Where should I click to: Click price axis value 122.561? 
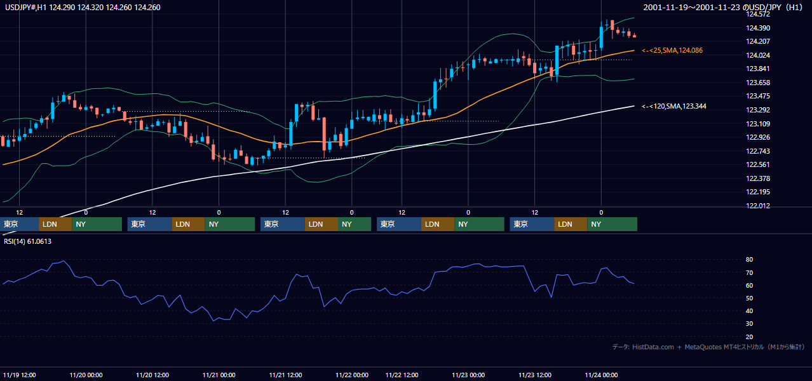(x=759, y=165)
